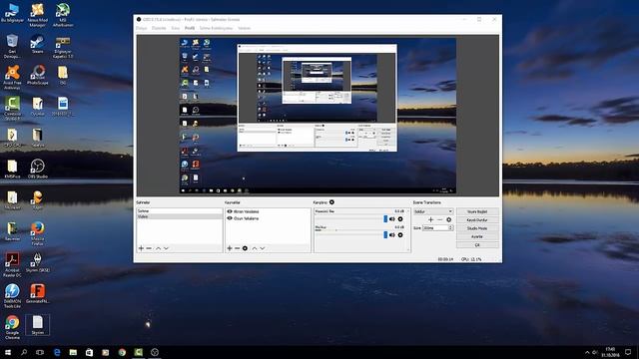The image size is (639, 359).
Task: Open the Düzenle menu
Action: (x=159, y=28)
